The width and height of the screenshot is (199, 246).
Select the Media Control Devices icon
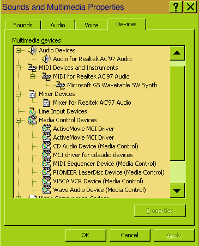pos(33,120)
